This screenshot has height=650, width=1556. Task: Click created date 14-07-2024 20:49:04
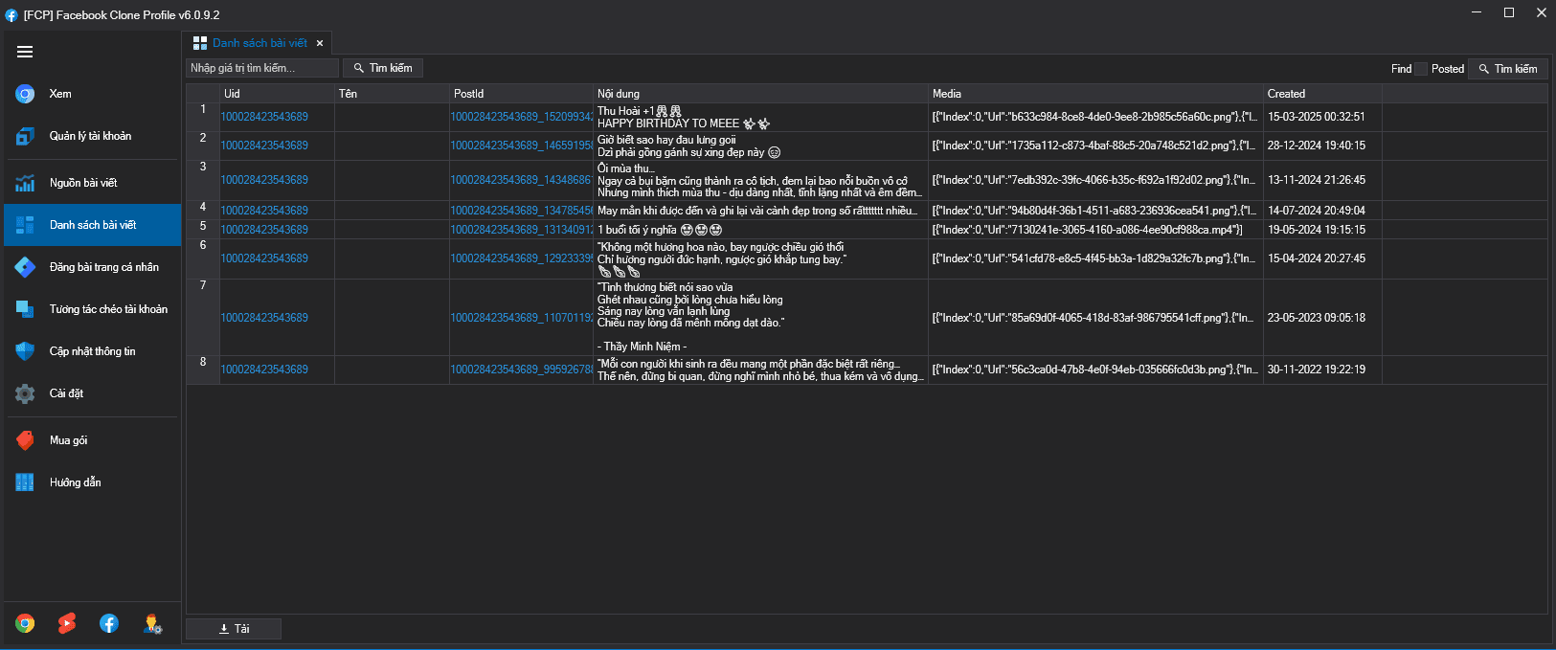(x=1317, y=211)
